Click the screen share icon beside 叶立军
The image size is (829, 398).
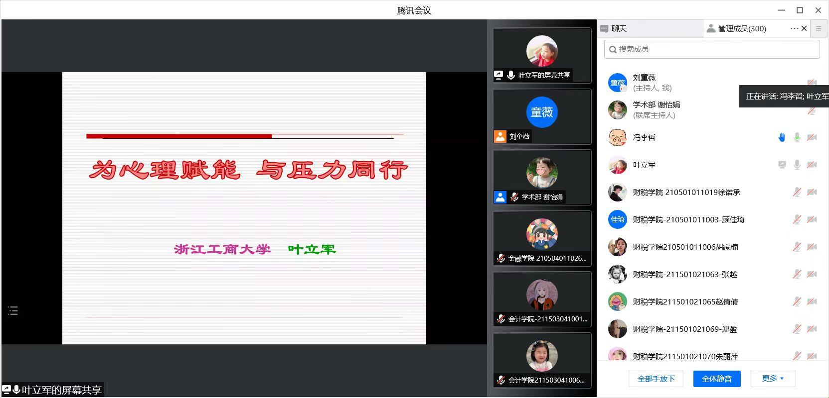pos(782,165)
